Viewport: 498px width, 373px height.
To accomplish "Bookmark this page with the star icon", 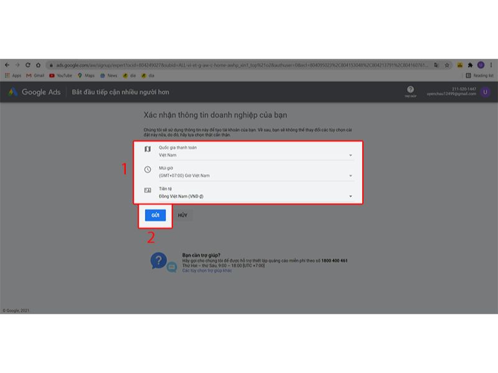I will pyautogui.click(x=447, y=65).
